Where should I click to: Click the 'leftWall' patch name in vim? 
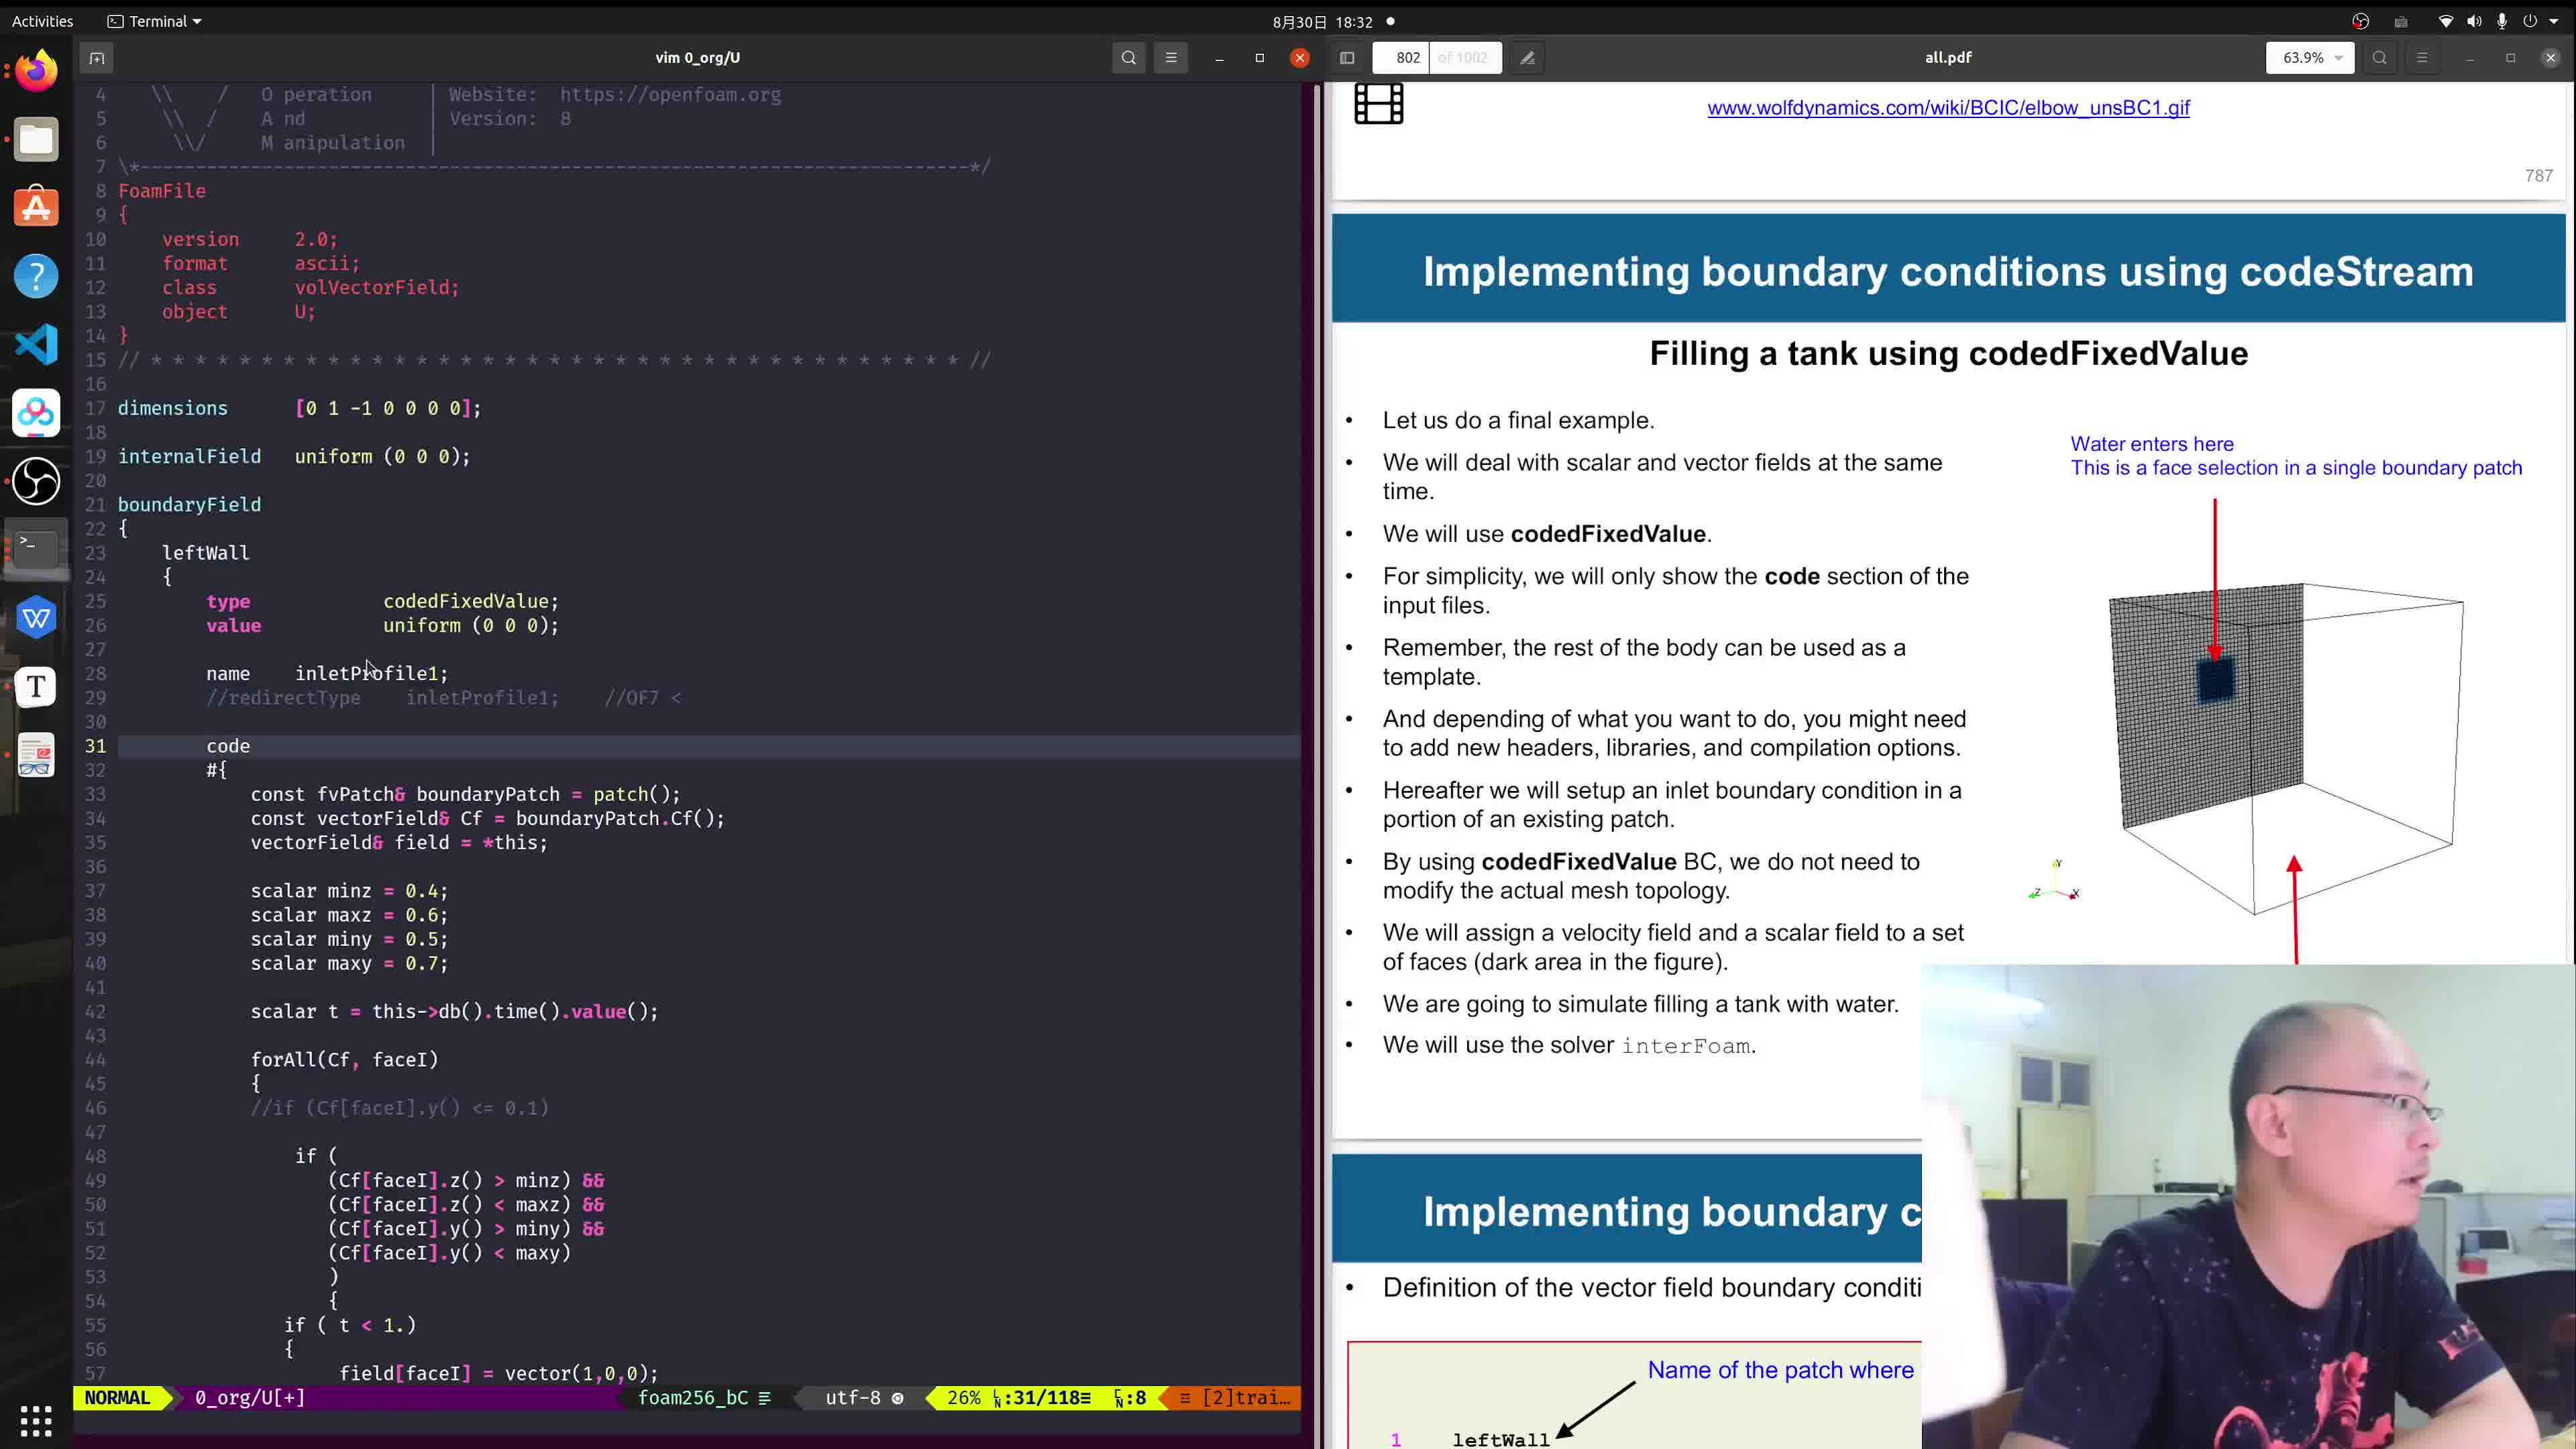click(x=205, y=553)
